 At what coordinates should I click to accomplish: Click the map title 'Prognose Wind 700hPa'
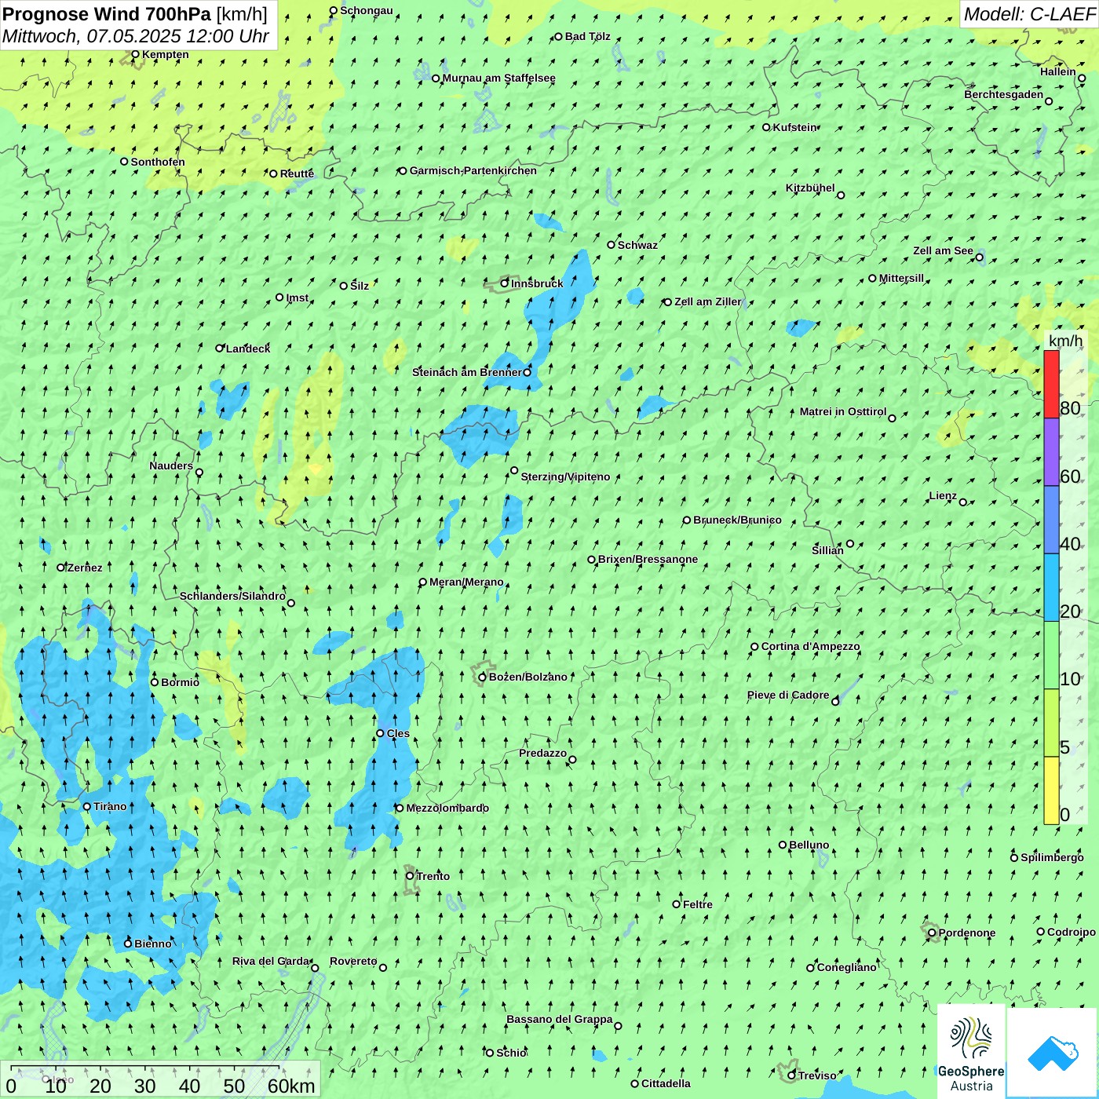click(107, 14)
